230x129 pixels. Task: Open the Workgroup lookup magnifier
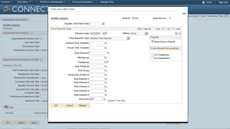106,58
